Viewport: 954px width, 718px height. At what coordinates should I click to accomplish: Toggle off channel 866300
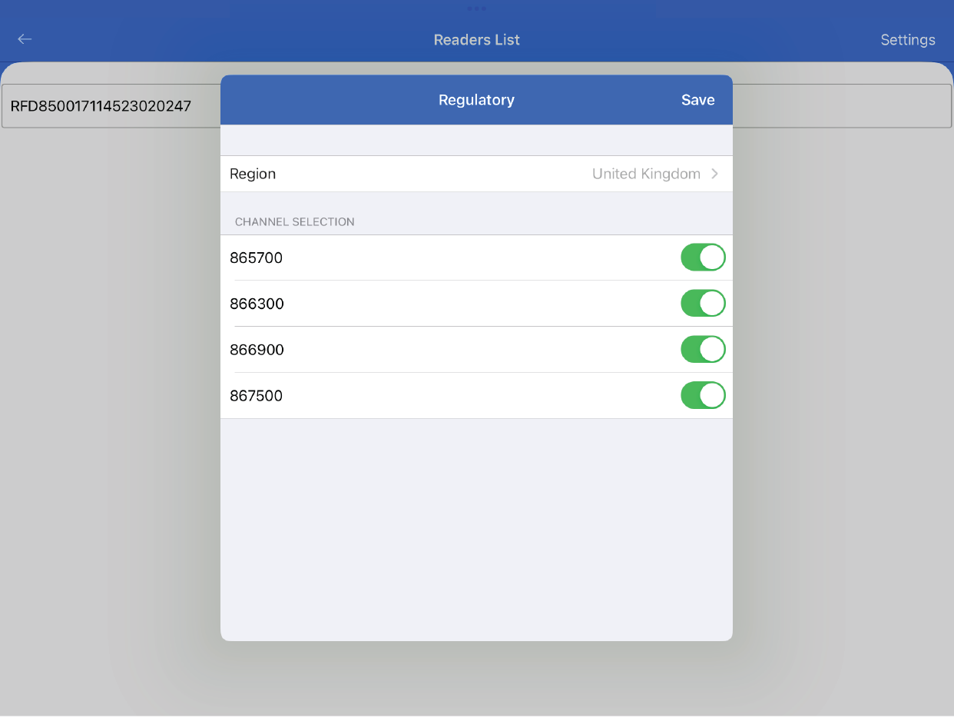[702, 304]
